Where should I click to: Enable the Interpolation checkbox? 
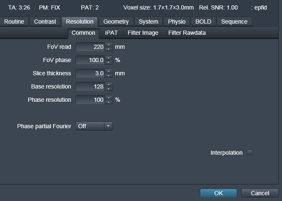250,153
